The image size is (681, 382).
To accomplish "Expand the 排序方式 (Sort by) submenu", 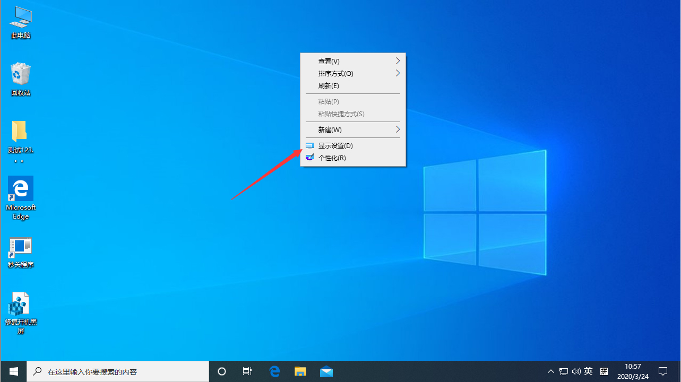I will [335, 73].
